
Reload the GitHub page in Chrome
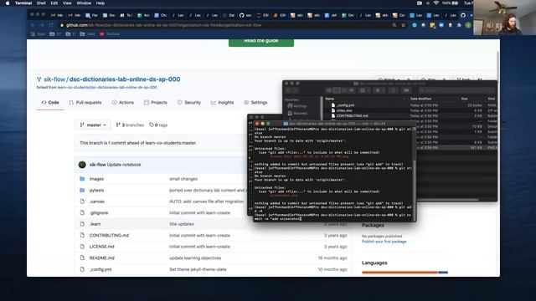[51, 25]
